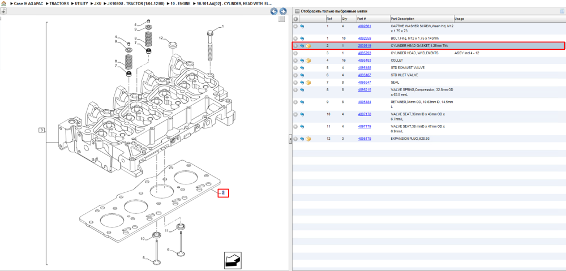Click the add circle icon for CYLINDER HEAD, W/ ELEMENTS
566x271 pixels.
click(295, 53)
